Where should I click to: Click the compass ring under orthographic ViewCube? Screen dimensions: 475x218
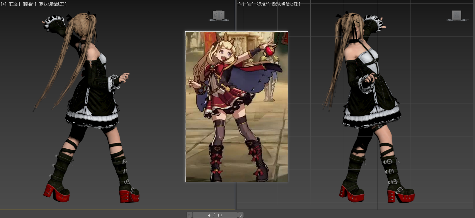[x=219, y=20]
